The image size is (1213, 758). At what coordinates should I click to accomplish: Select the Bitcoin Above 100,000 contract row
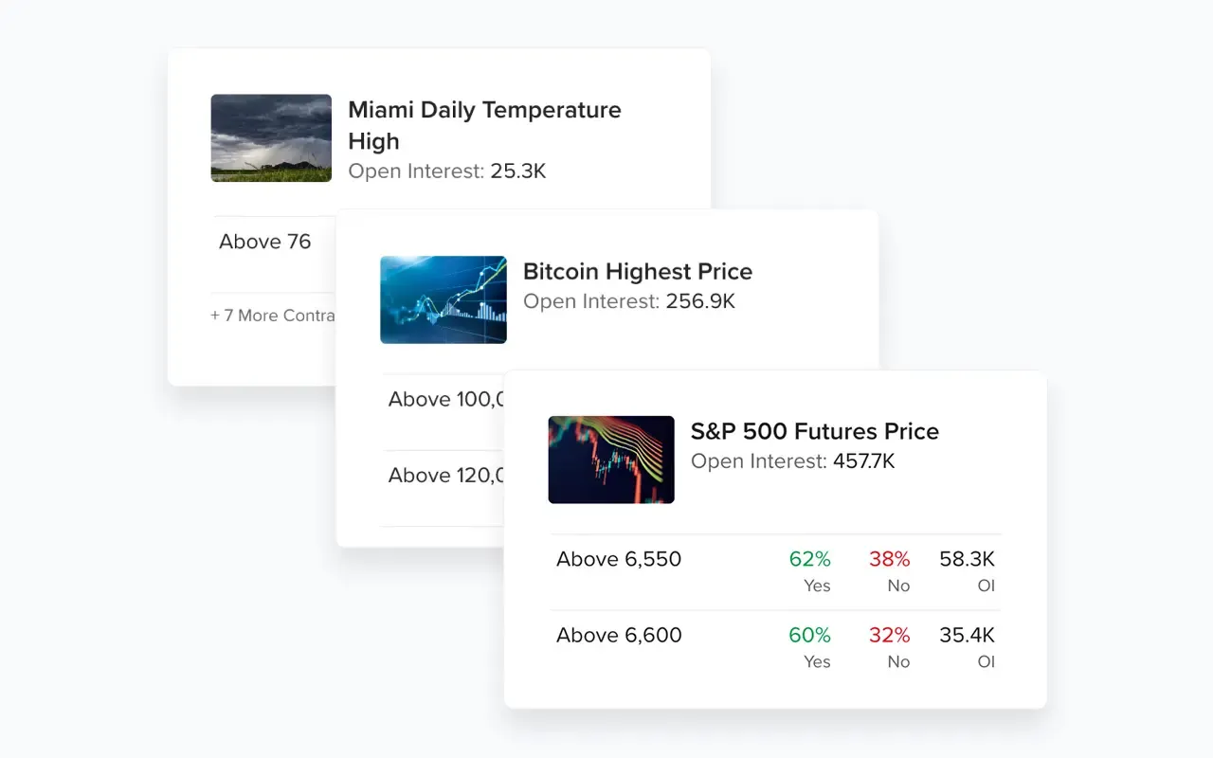(x=444, y=400)
